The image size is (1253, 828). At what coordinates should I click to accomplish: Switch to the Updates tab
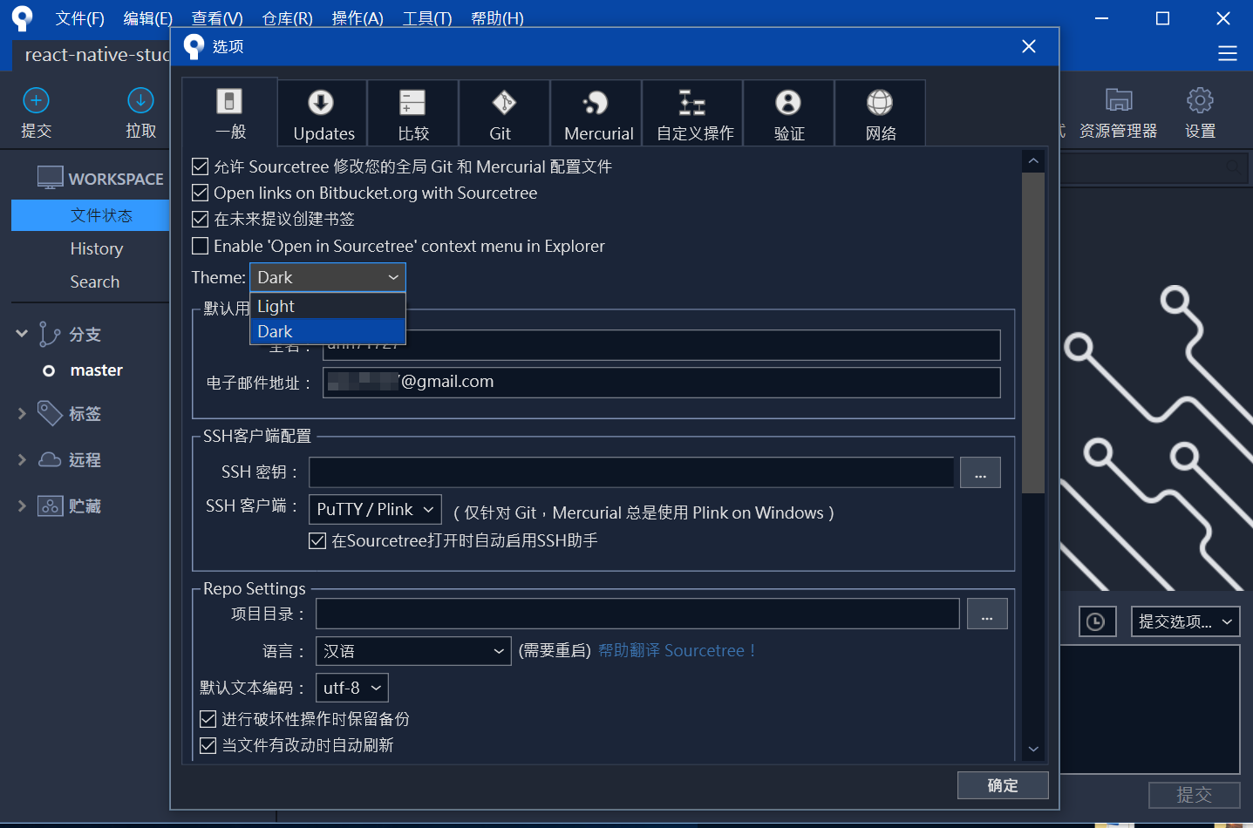tap(323, 112)
